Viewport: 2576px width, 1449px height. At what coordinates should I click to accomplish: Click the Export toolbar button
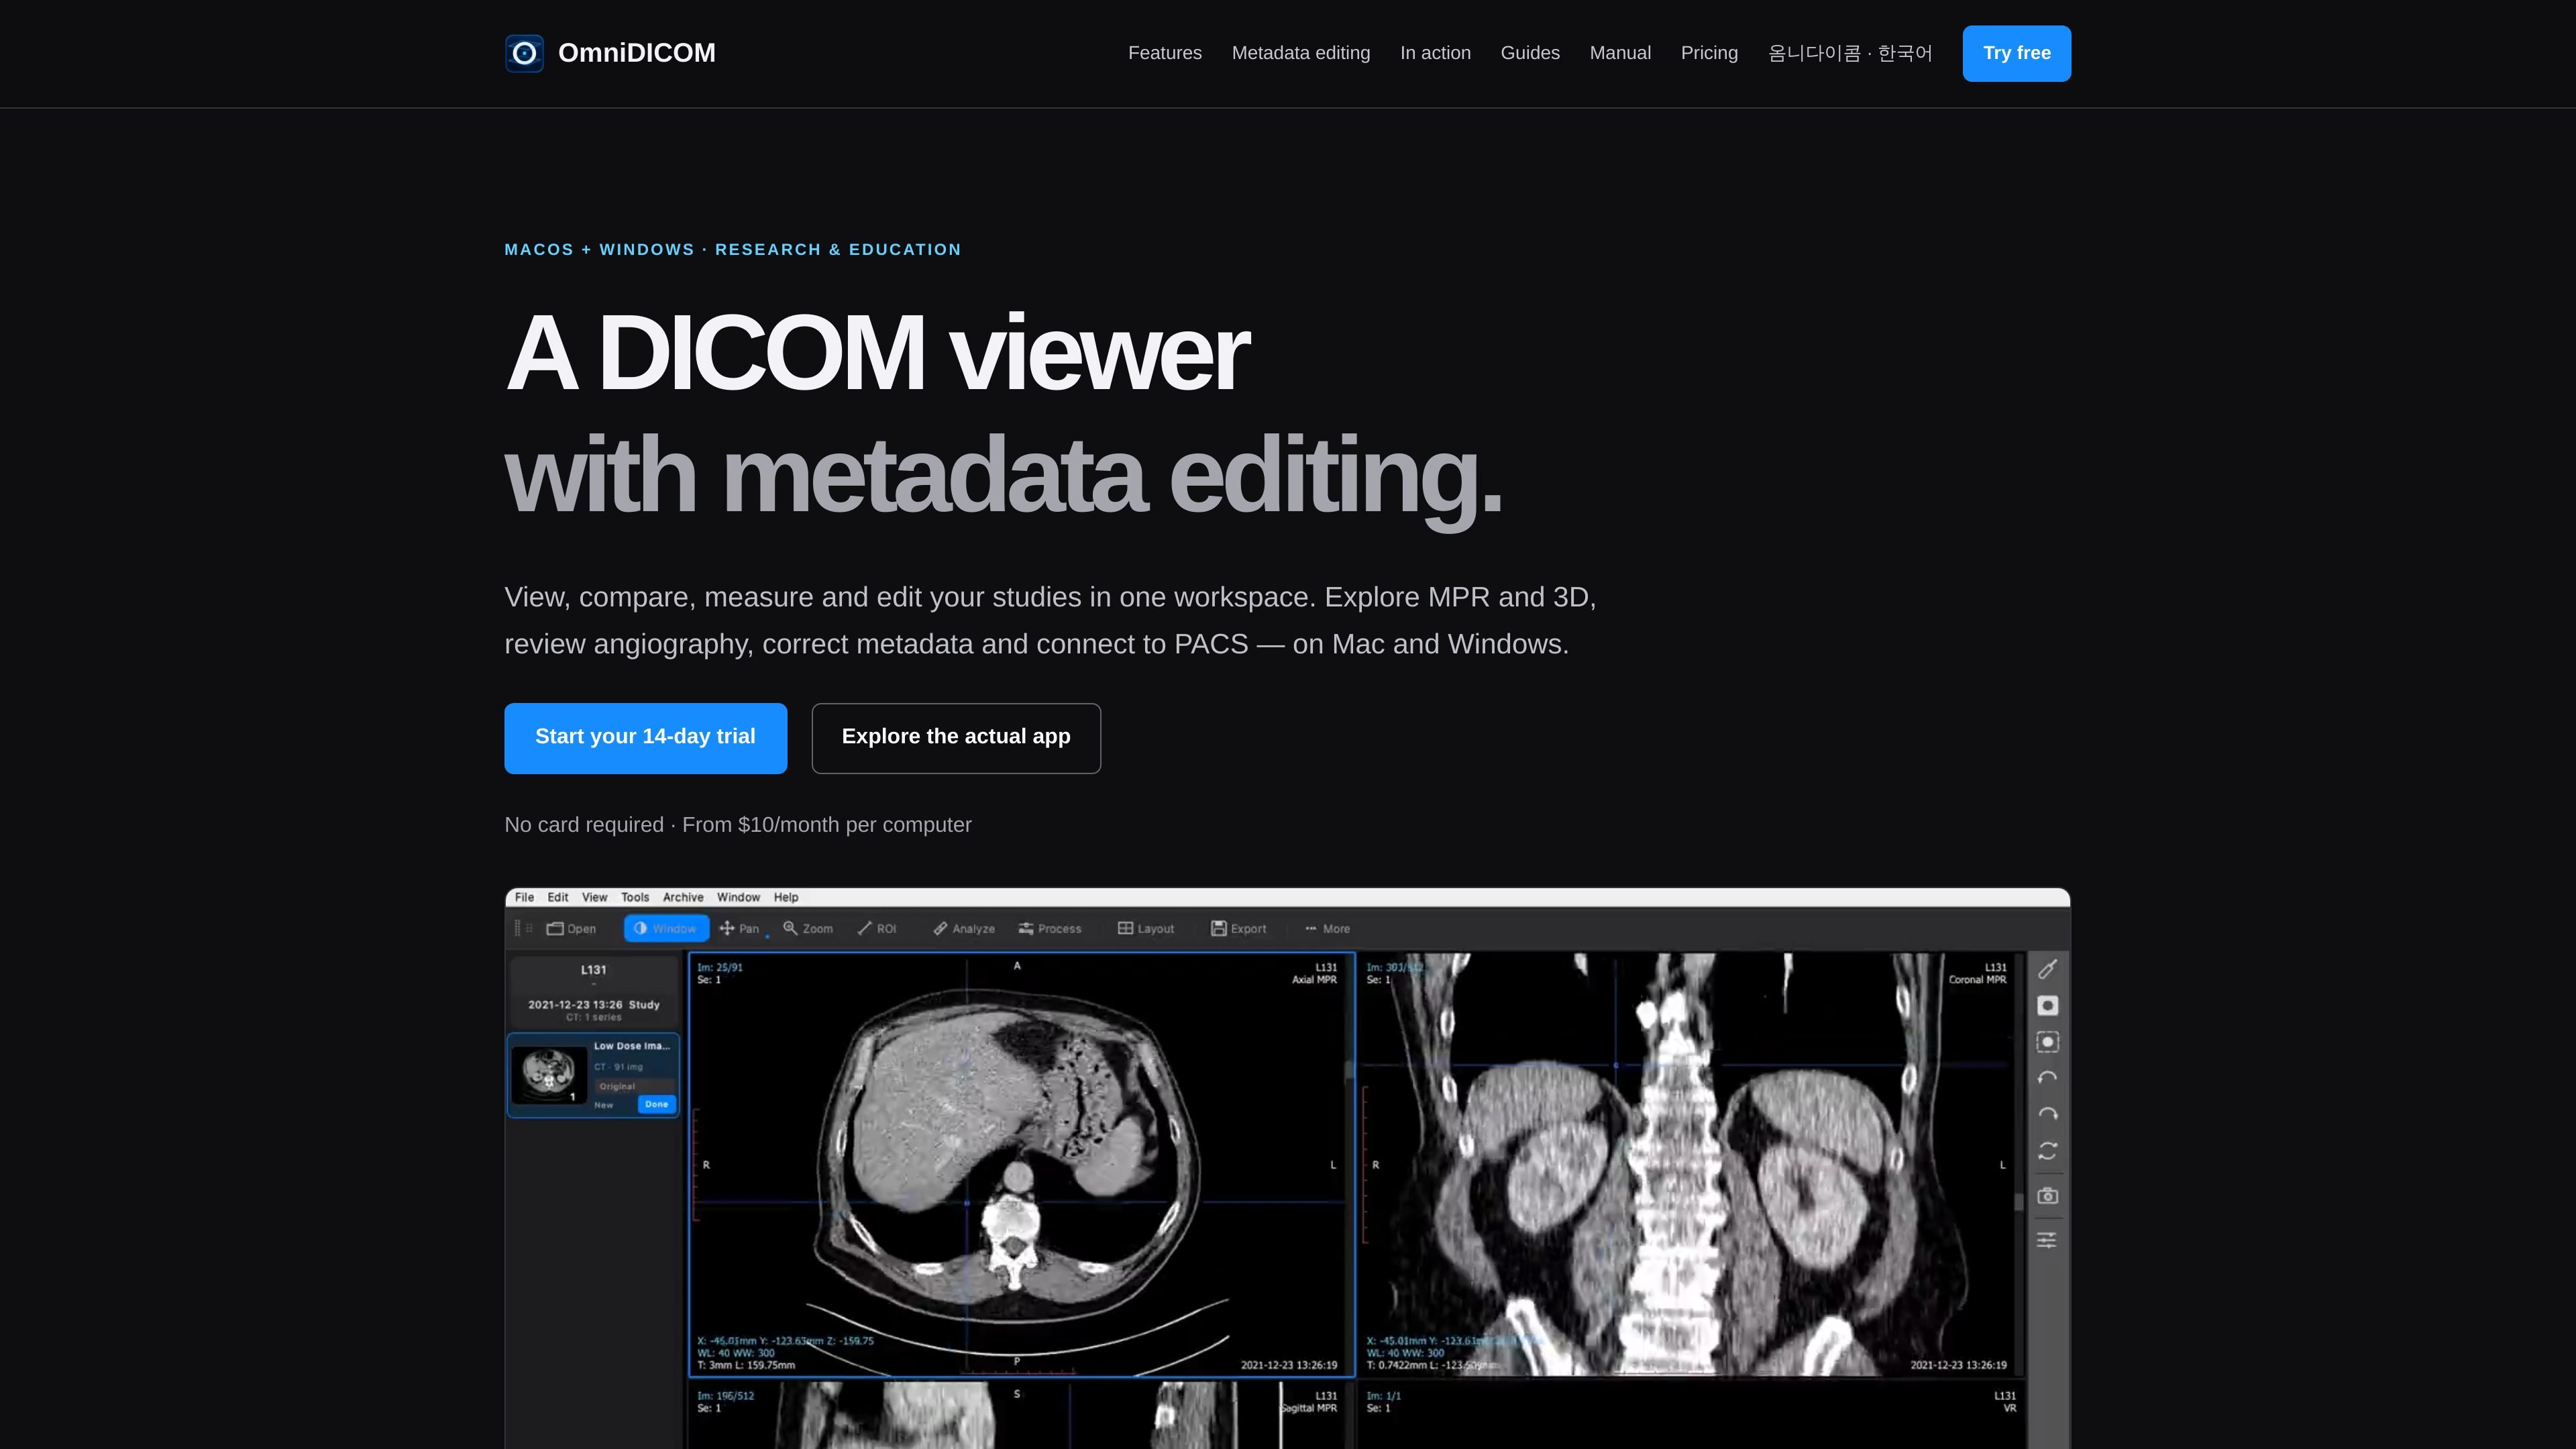pyautogui.click(x=1239, y=928)
